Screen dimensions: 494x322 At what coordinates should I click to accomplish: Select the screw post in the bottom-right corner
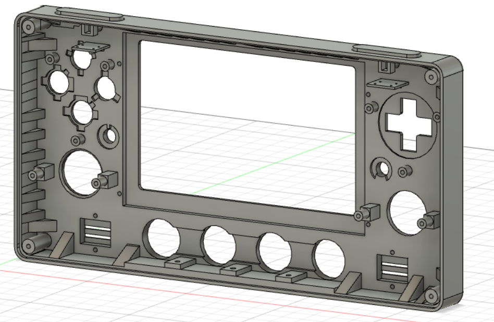click(x=430, y=295)
